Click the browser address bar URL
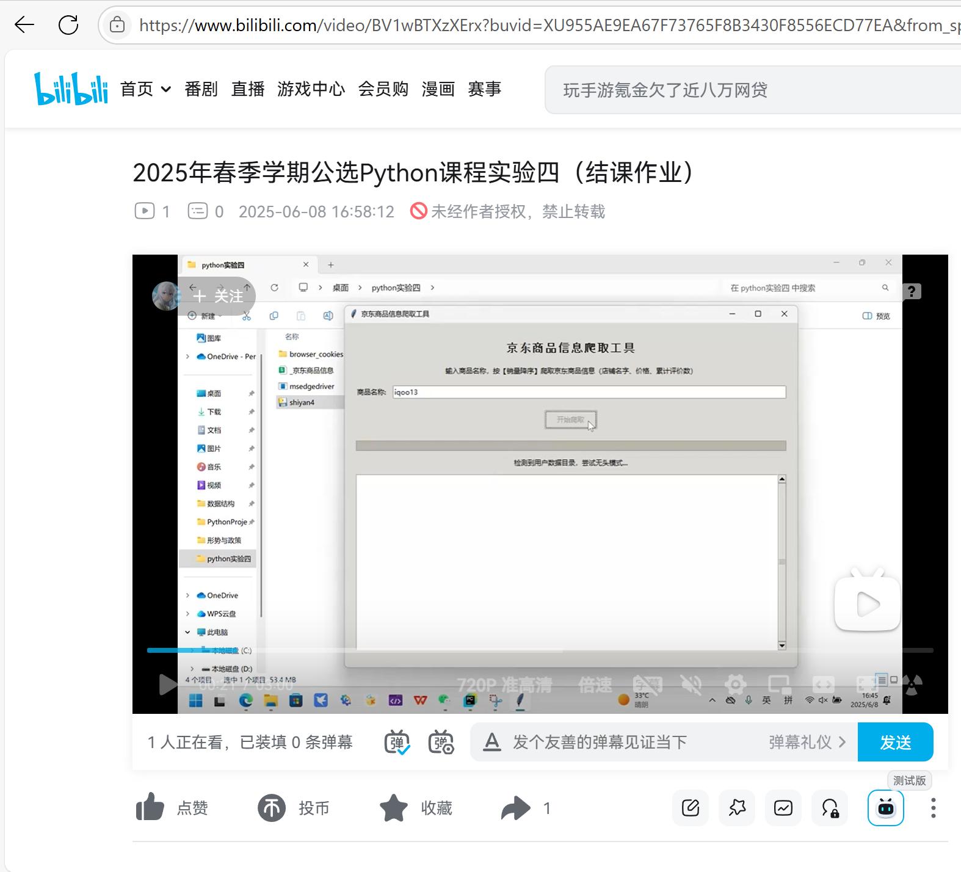 pyautogui.click(x=549, y=25)
